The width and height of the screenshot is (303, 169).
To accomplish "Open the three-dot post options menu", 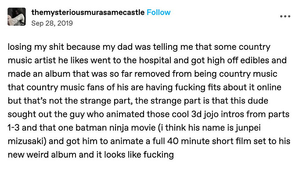I will pyautogui.click(x=285, y=17).
